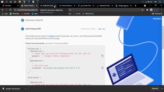This screenshot has height=92, width=164.
Task: Switch to the Flutter Firebase tab
Action: point(28,6)
